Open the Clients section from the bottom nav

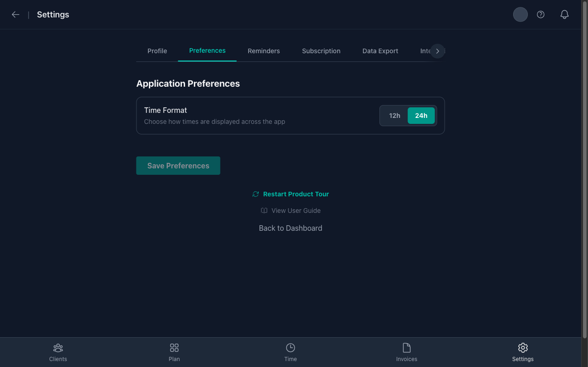[58, 352]
